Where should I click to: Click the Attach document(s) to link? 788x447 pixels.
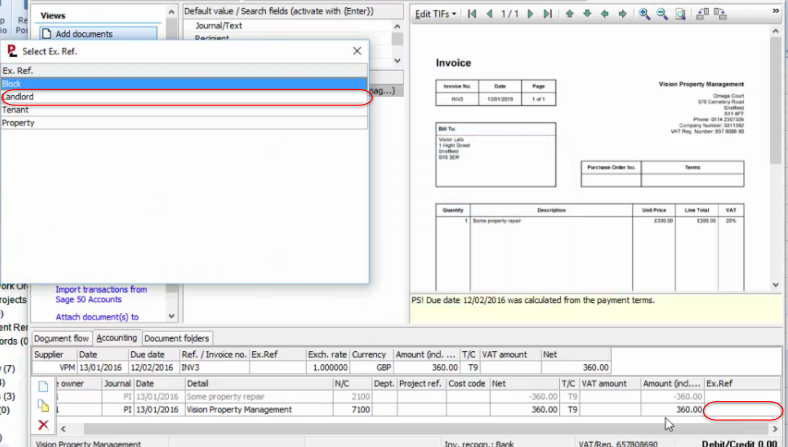[x=97, y=316]
